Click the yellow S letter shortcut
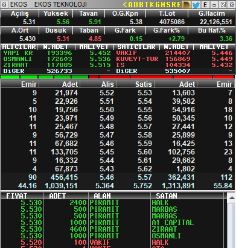The height and width of the screenshot is (248, 236). (x=168, y=4)
